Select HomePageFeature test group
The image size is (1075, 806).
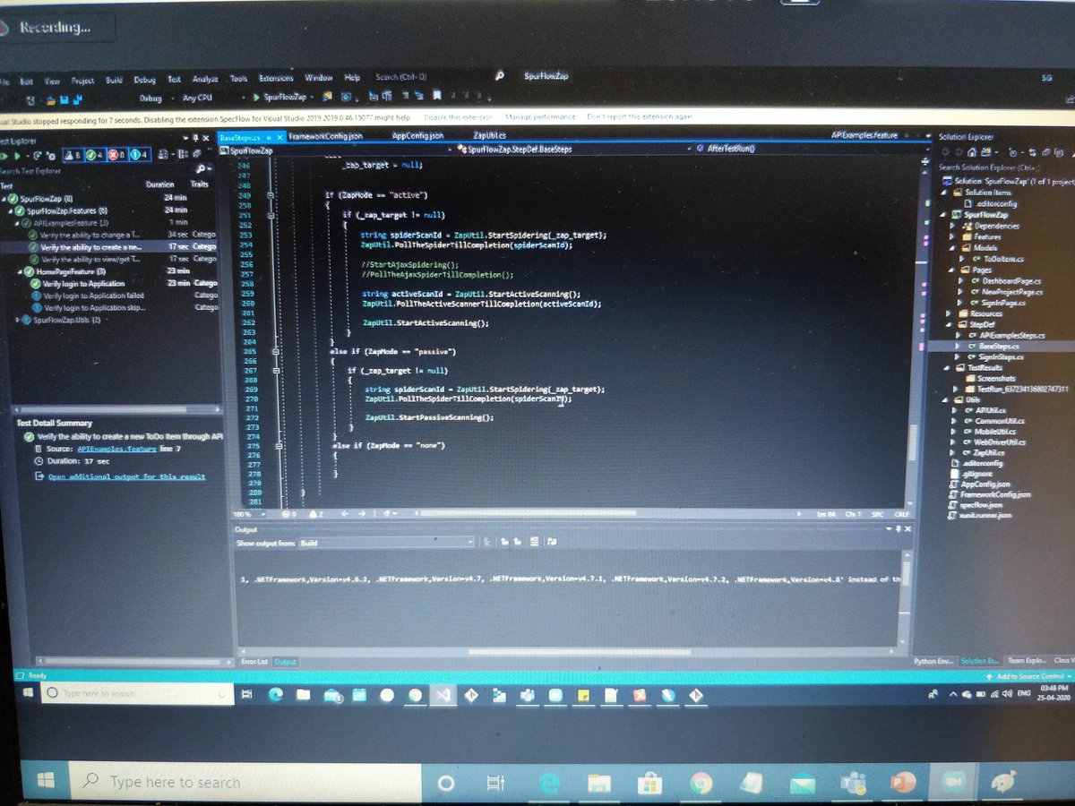tap(70, 270)
